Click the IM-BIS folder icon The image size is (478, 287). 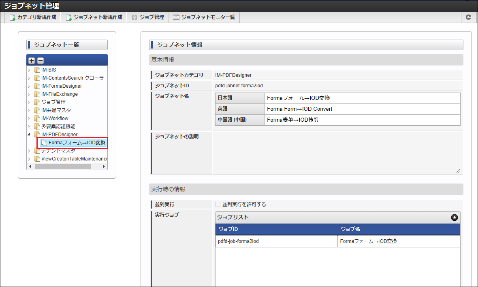pyautogui.click(x=37, y=70)
